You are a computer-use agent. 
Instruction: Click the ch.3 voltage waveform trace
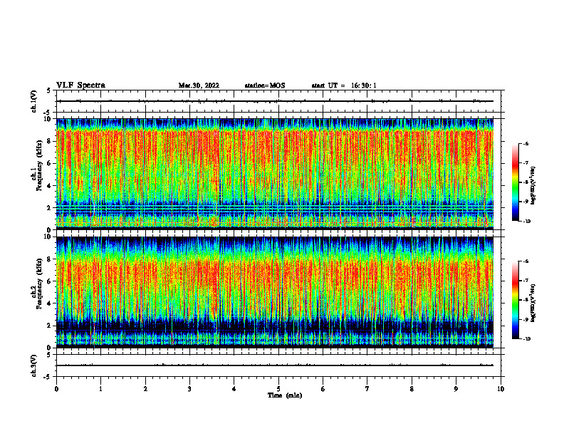[x=275, y=365]
